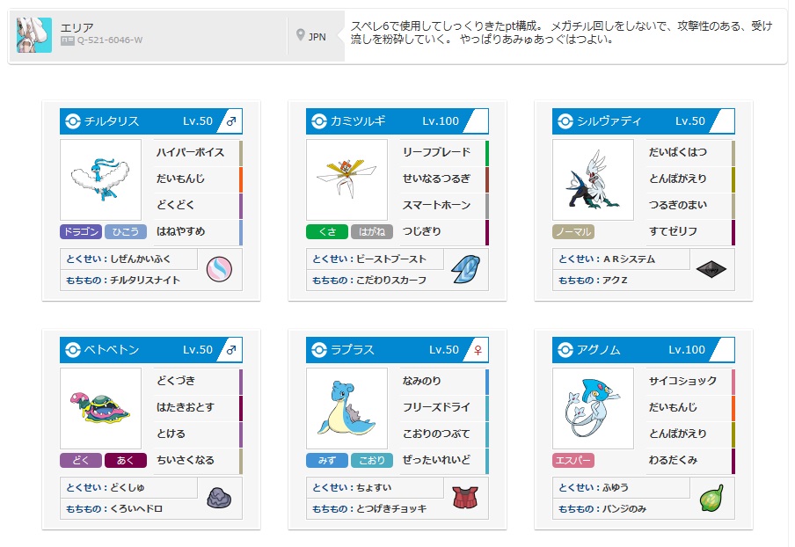Click the くろいヘドロ sludge item icon

219,498
